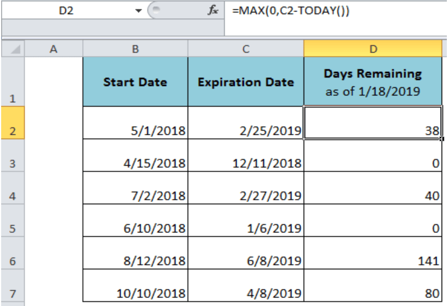
Task: Click the Expiration Date header cell
Action: coord(246,82)
